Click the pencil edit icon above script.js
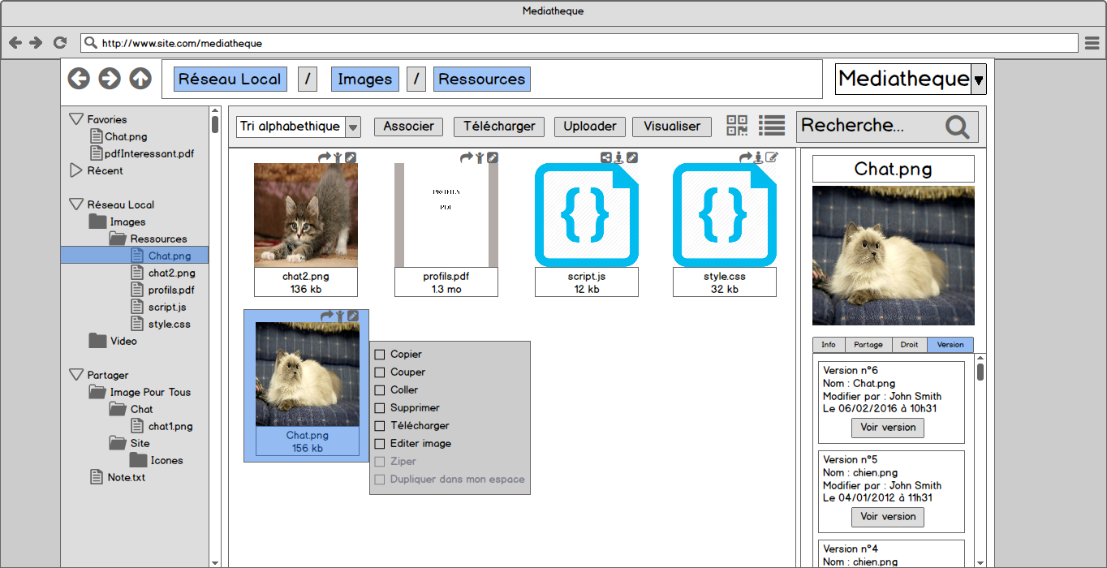This screenshot has height=568, width=1107. tap(632, 157)
